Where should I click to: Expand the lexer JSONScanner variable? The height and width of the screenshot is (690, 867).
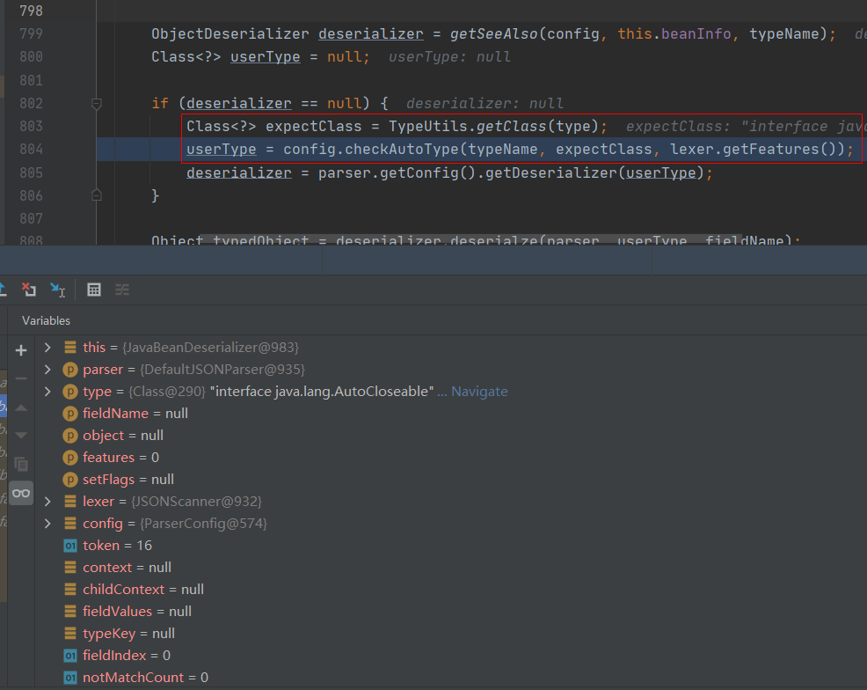tap(47, 502)
